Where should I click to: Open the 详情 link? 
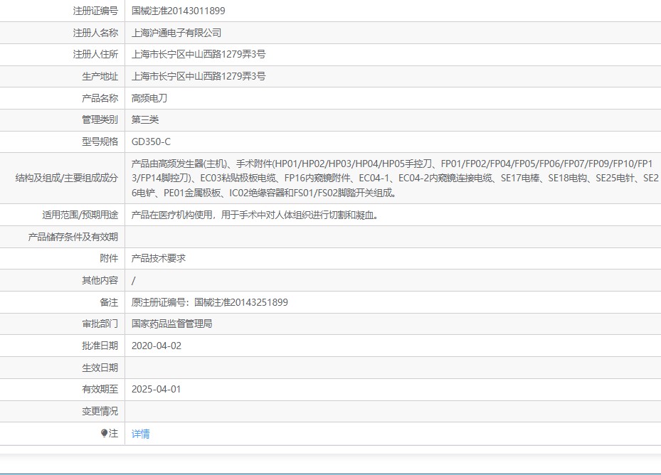(x=140, y=434)
